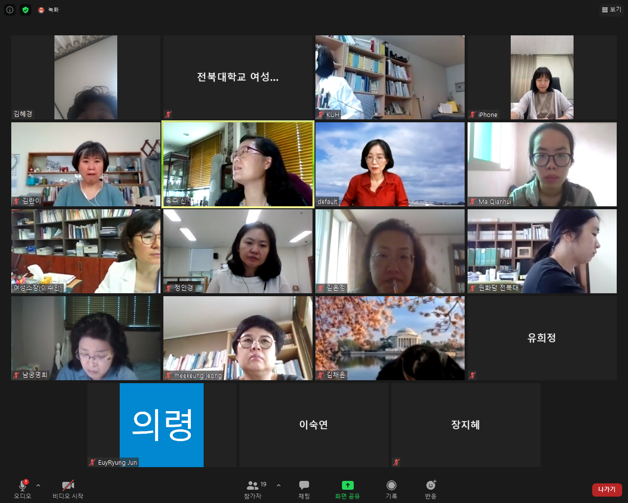Select the 의령 EuyRyung Jun participant tile

(161, 425)
